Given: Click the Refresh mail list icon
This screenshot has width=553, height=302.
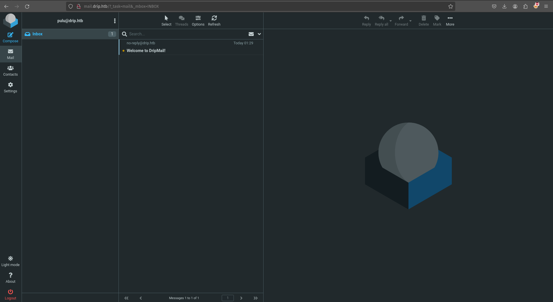Looking at the screenshot, I should [214, 21].
